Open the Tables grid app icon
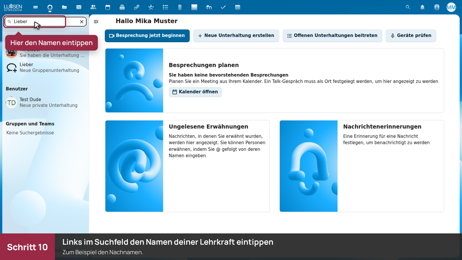 (x=237, y=7)
